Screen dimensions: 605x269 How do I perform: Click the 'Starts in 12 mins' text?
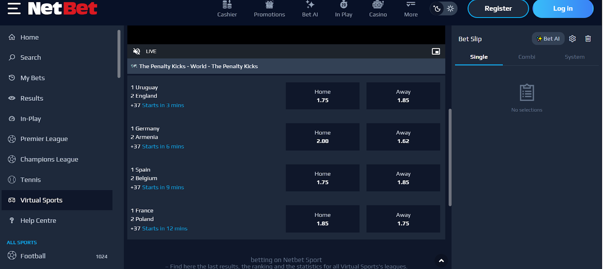point(165,228)
